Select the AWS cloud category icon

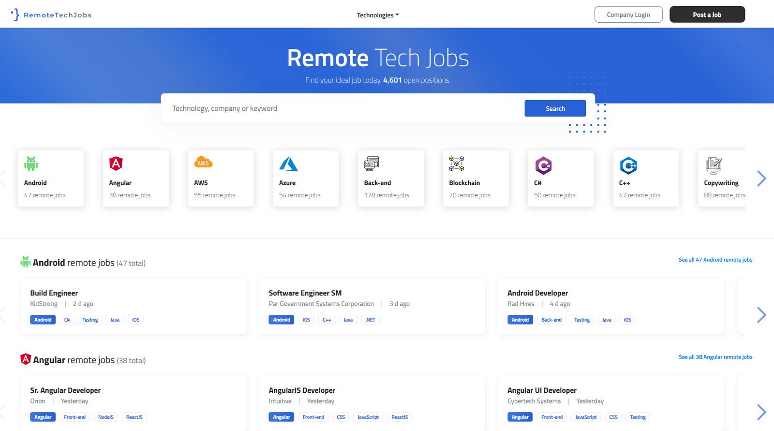(203, 163)
